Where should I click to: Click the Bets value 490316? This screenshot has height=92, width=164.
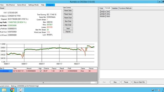[49, 22]
